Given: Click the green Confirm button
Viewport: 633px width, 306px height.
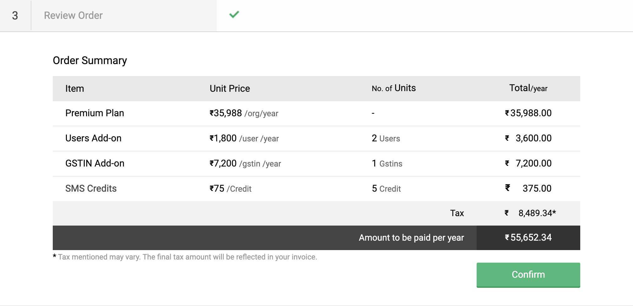Looking at the screenshot, I should click(528, 275).
